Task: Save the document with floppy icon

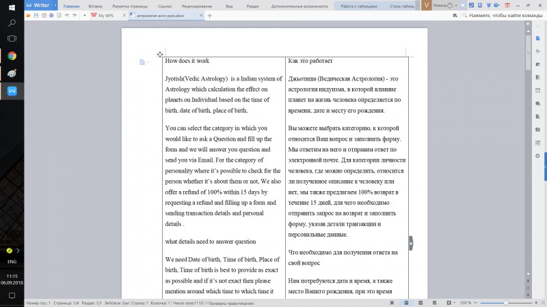Action: [x=36, y=15]
